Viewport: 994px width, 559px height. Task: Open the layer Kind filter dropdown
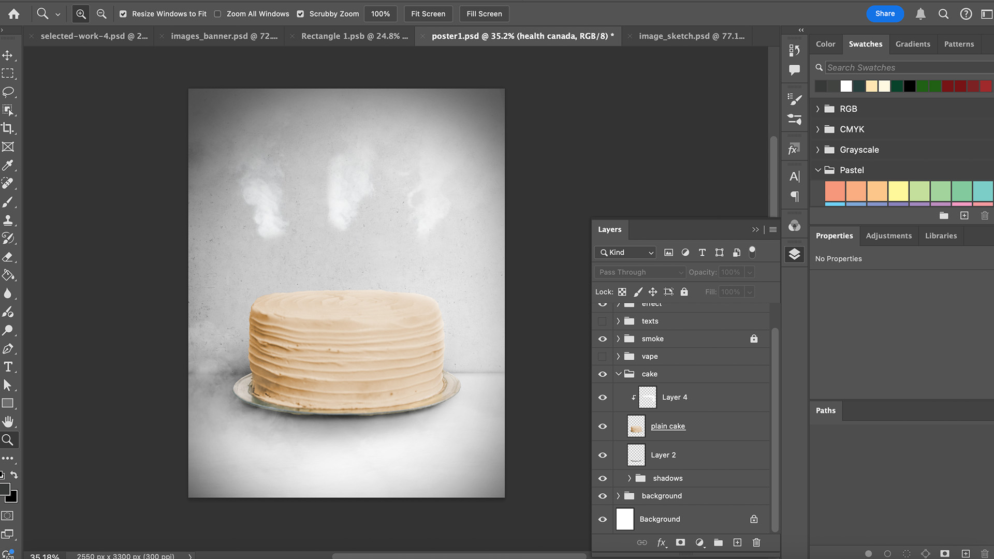(x=625, y=253)
